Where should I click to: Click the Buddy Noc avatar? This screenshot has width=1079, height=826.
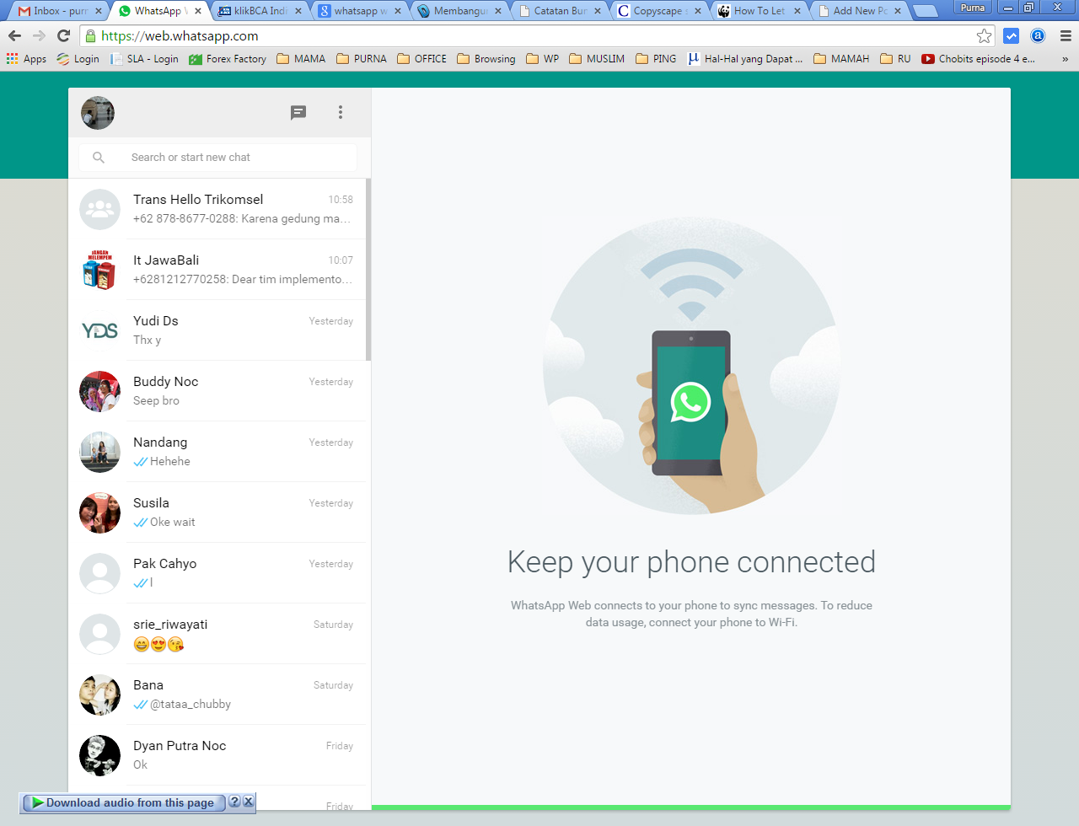click(100, 391)
